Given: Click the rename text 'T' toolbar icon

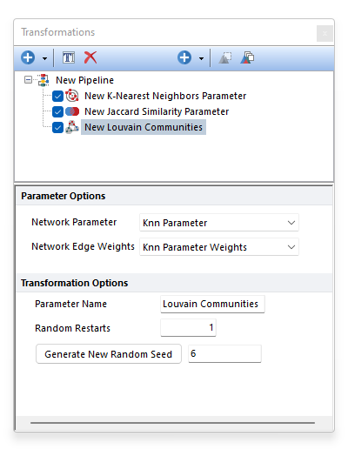Looking at the screenshot, I should (69, 57).
